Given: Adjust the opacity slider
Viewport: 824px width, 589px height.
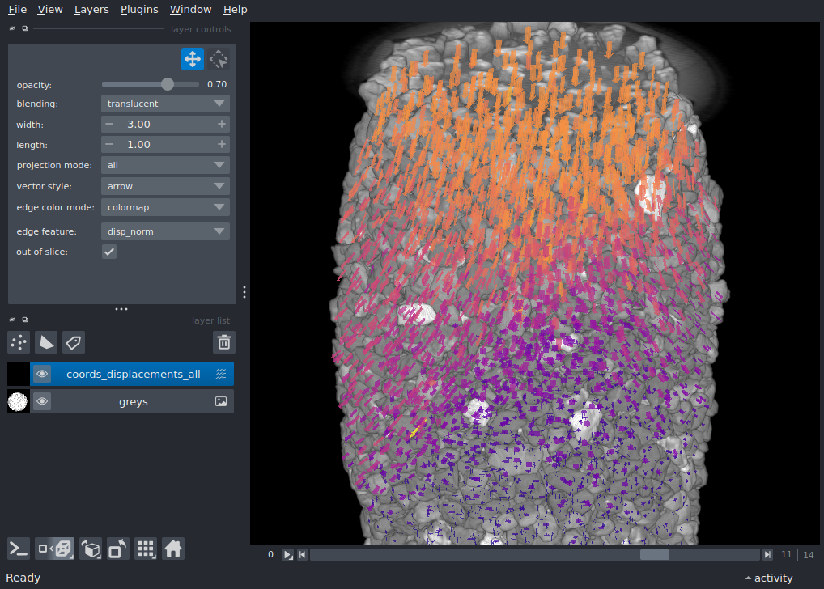Looking at the screenshot, I should coord(168,84).
